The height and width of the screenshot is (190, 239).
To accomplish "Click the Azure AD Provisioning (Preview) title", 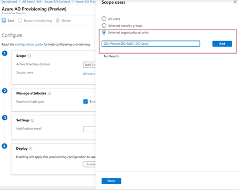I will click(x=34, y=9).
